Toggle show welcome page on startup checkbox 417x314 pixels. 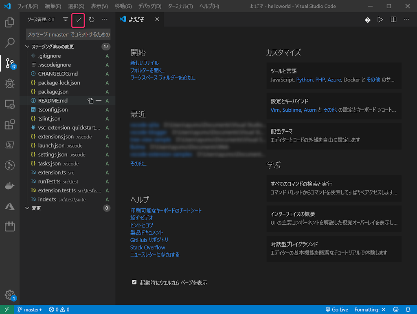click(x=134, y=282)
